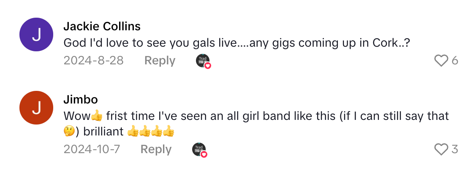Viewport: 473px width, 175px height.
Task: Click the 2024-10-7 comment timestamp
Action: [91, 149]
